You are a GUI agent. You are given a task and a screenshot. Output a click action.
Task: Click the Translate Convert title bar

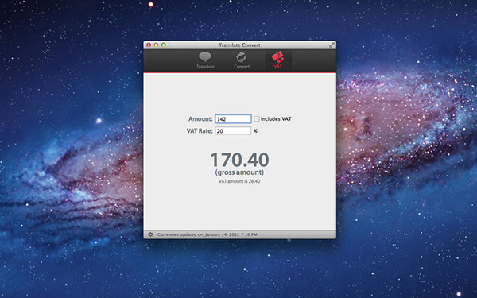[x=240, y=45]
